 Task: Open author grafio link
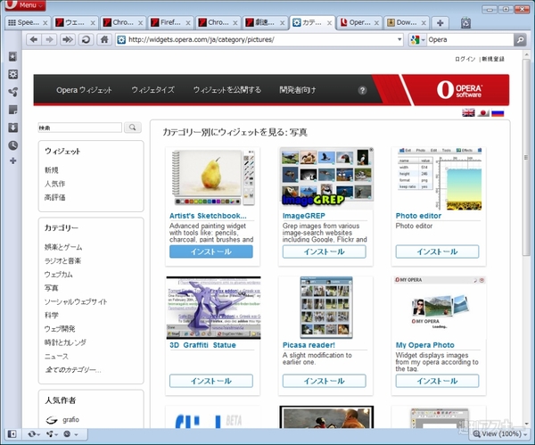[70, 420]
